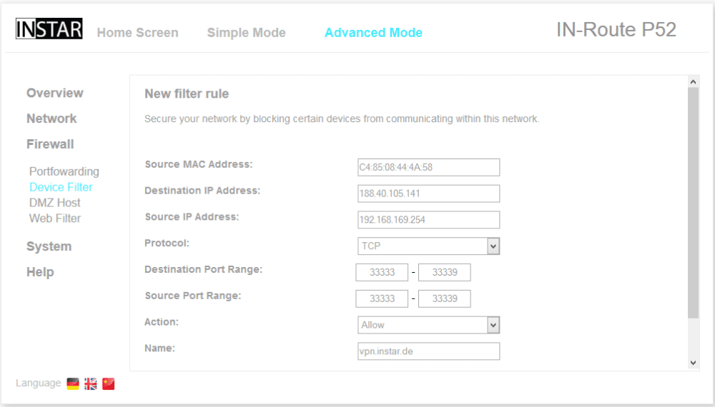Screen dimensions: 715x407
Task: Open the Protocol dropdown
Action: [428, 246]
